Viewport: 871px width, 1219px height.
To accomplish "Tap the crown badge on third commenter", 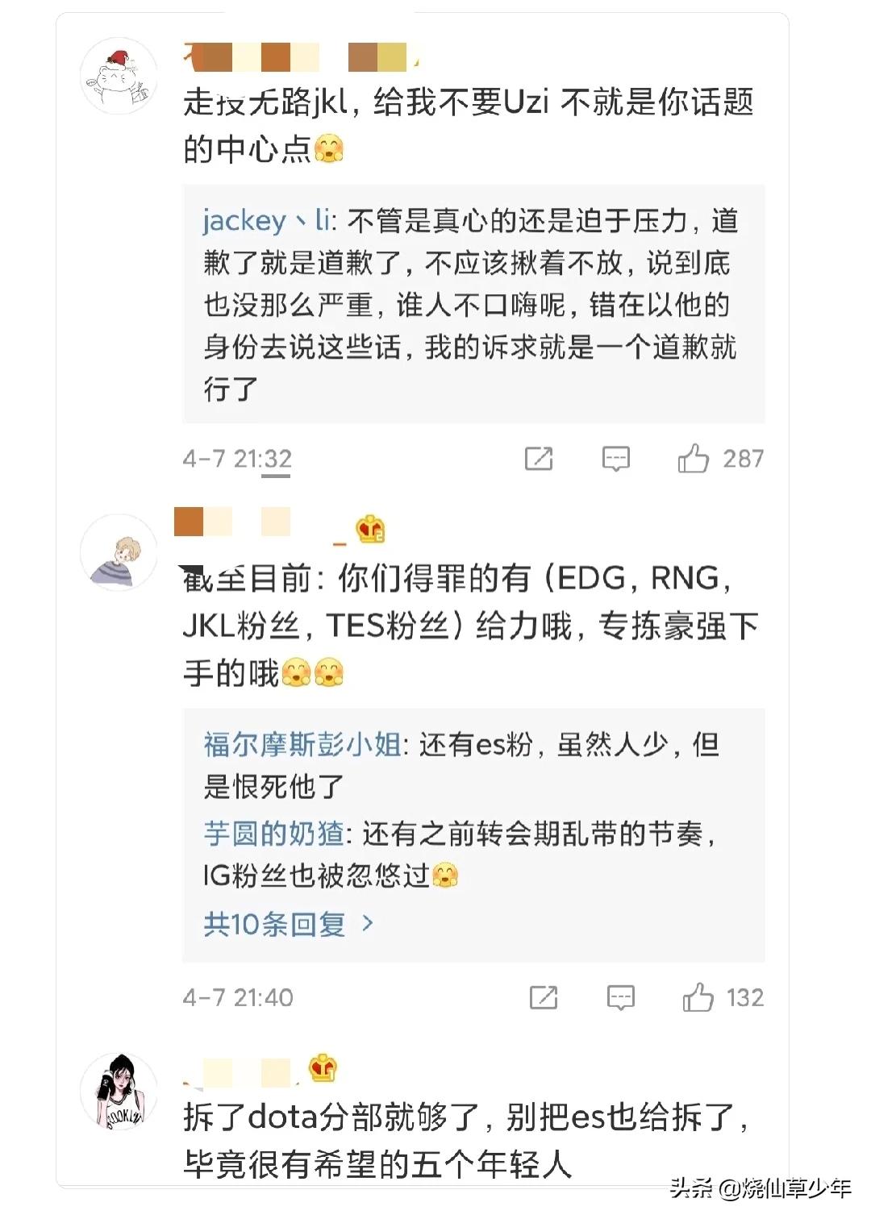I will pyautogui.click(x=323, y=1068).
